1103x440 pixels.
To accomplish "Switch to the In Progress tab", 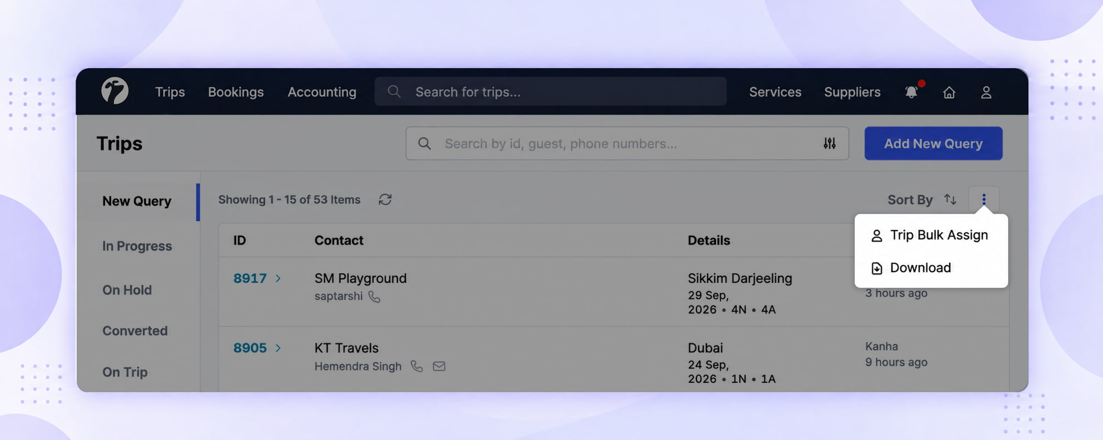I will pos(137,246).
